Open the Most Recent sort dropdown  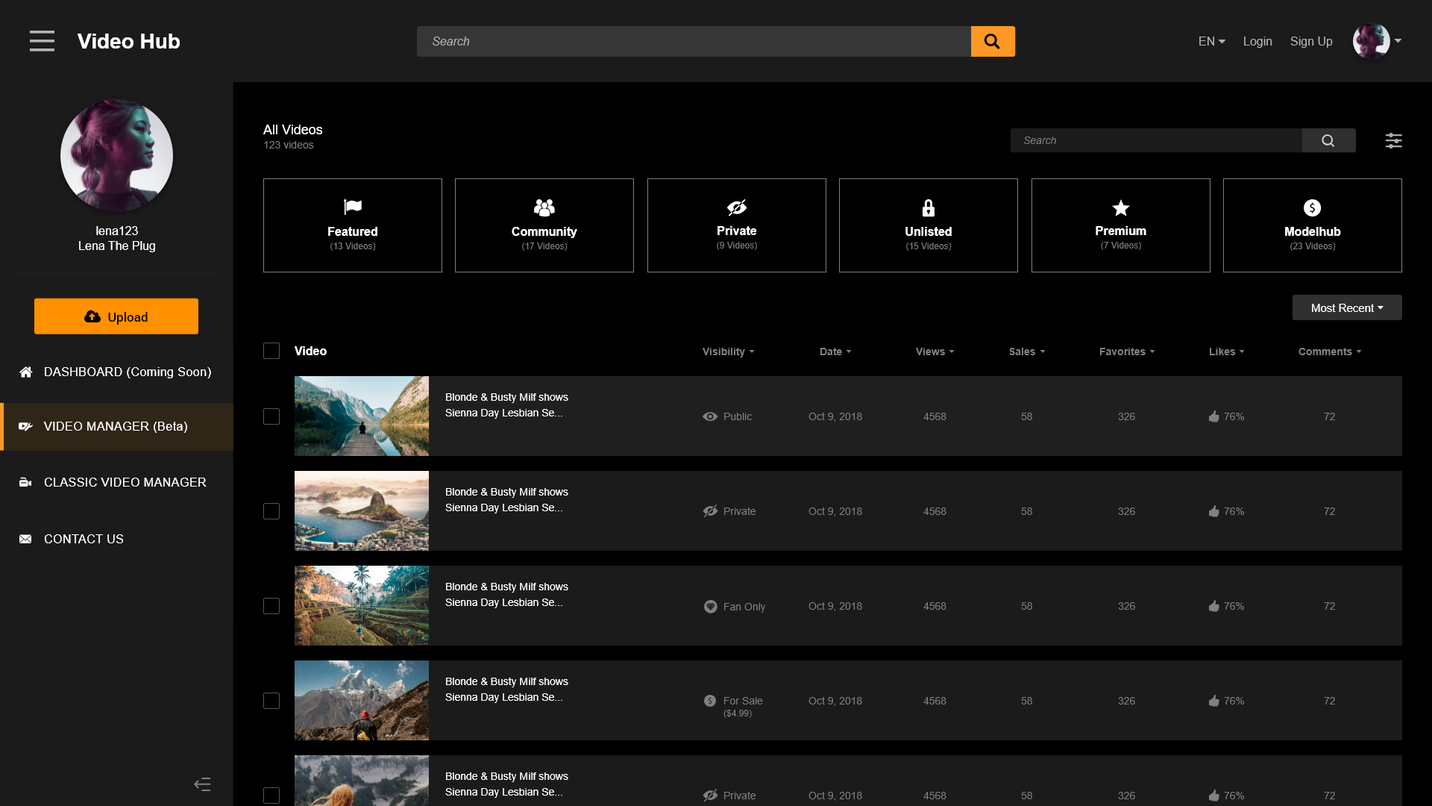pos(1347,307)
